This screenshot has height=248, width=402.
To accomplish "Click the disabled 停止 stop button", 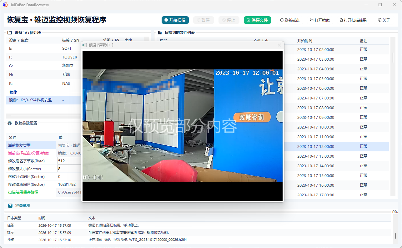I will pos(229,20).
